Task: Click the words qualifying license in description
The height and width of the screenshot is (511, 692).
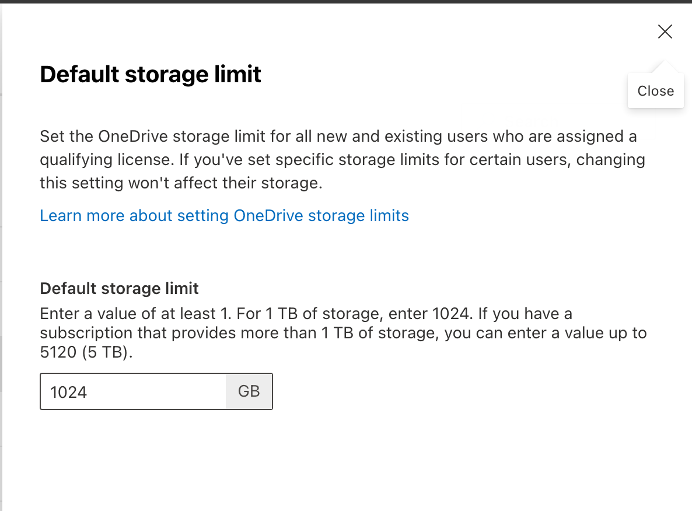Action: pos(107,160)
